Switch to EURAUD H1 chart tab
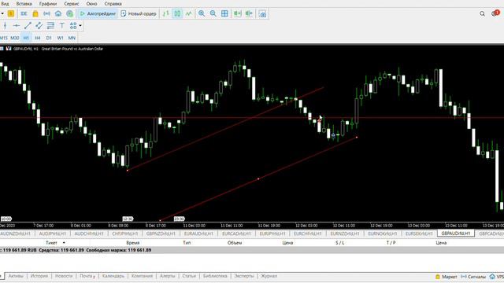The height and width of the screenshot is (283, 504). 198,233
